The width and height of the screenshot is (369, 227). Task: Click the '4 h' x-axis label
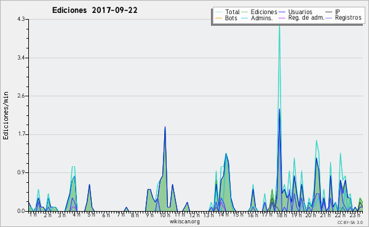pos(76,215)
